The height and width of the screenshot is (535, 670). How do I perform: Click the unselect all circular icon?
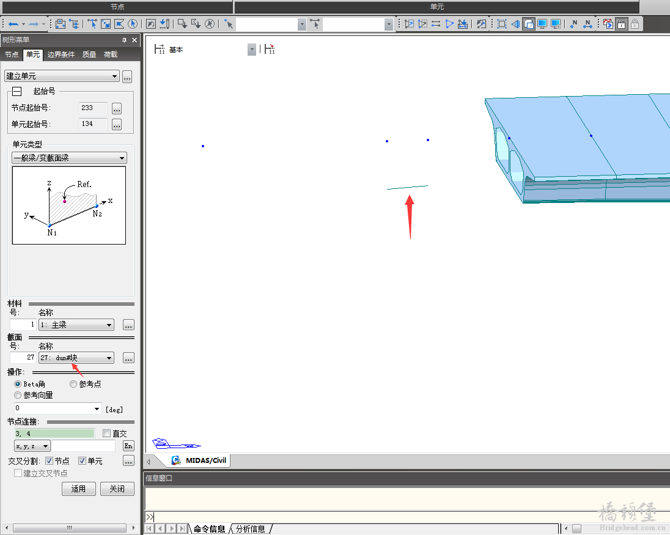pyautogui.click(x=210, y=24)
